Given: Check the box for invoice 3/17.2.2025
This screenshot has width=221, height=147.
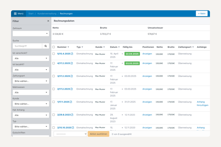Looking at the screenshot, I should (x=54, y=76).
